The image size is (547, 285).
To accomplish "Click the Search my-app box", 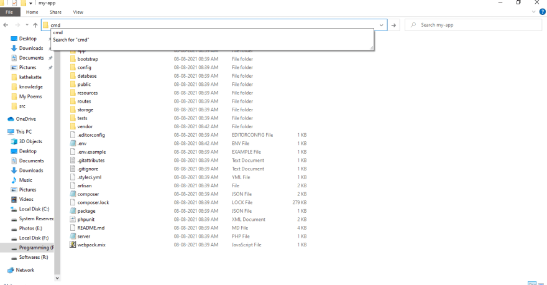I will point(473,25).
